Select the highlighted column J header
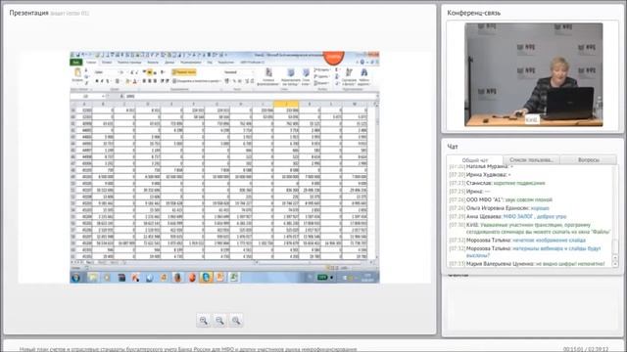Image resolution: width=627 pixels, height=352 pixels. 286,105
